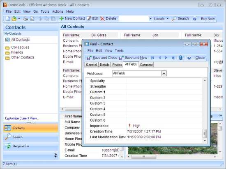Click Save and New in contact window
The height and width of the screenshot is (169, 226).
(133, 58)
